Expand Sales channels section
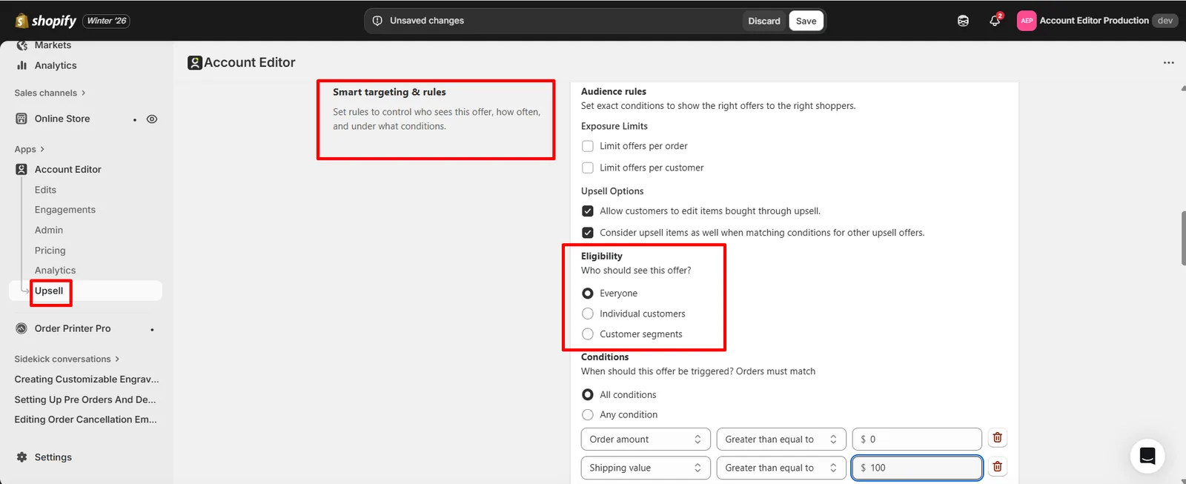Screen dimensions: 1186x484 (x=50, y=93)
